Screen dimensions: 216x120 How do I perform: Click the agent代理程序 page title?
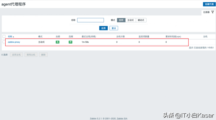point(13,4)
